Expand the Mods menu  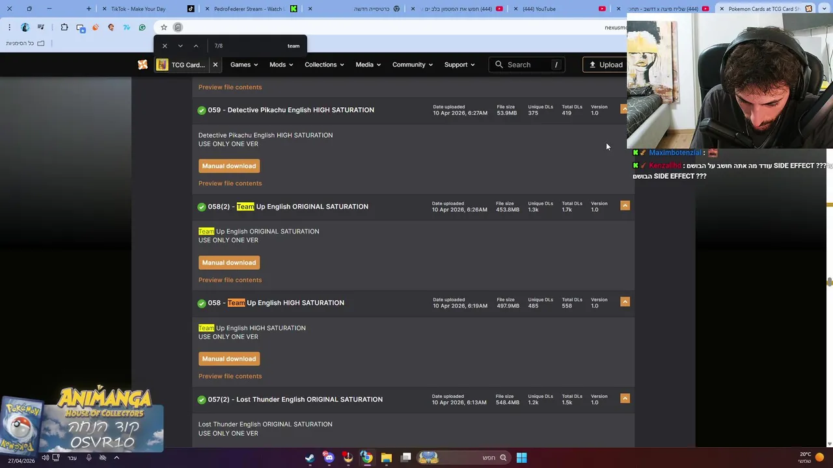281,64
